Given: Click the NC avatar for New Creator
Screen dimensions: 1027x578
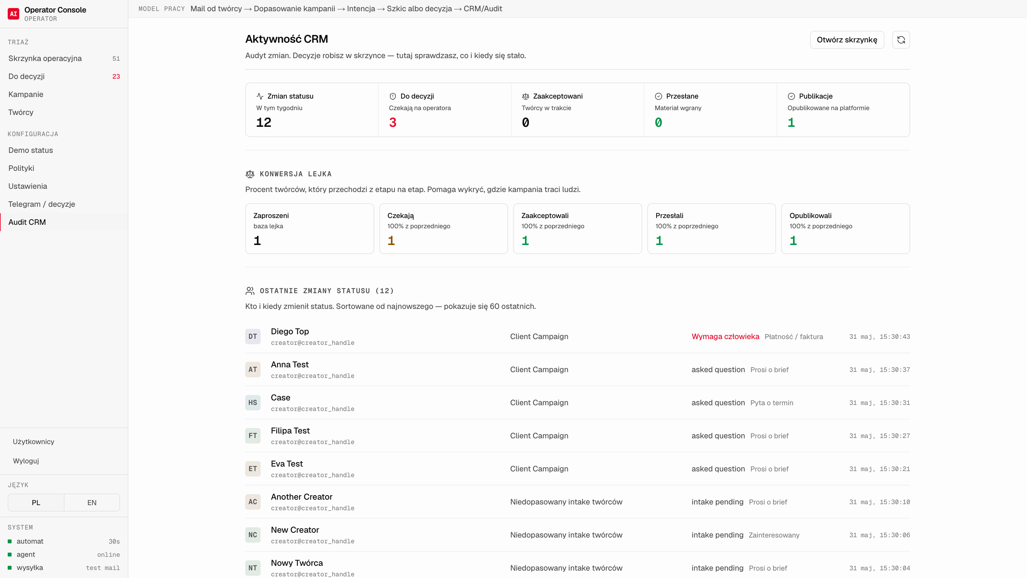Looking at the screenshot, I should coord(253,535).
